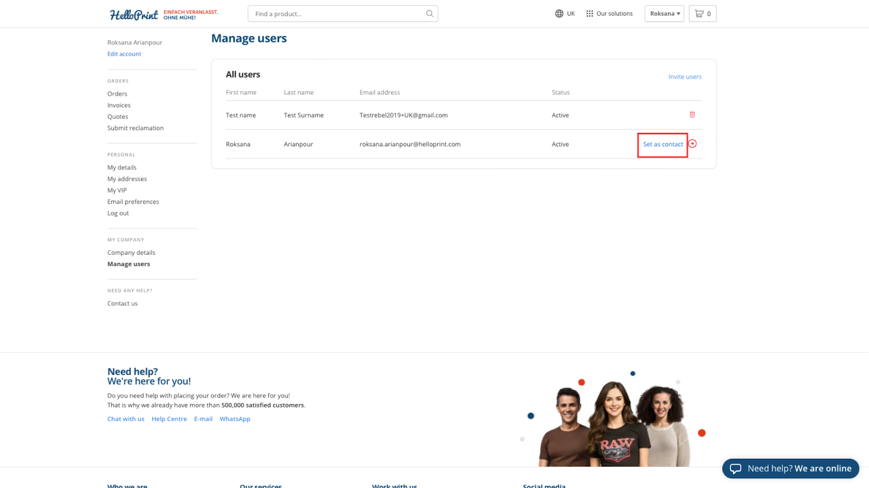Click the Email address column header

(x=380, y=93)
